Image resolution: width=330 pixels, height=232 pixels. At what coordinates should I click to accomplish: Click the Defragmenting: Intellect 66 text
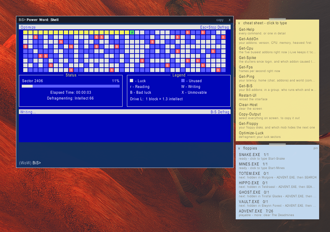(x=70, y=98)
